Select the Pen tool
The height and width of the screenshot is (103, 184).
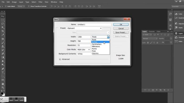tap(3, 69)
